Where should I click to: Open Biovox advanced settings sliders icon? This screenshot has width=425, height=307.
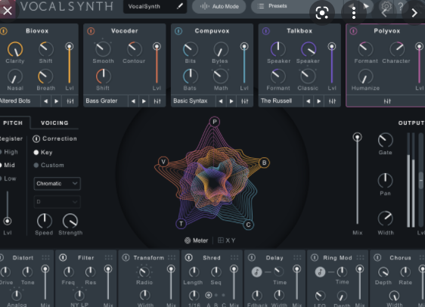coord(70,101)
